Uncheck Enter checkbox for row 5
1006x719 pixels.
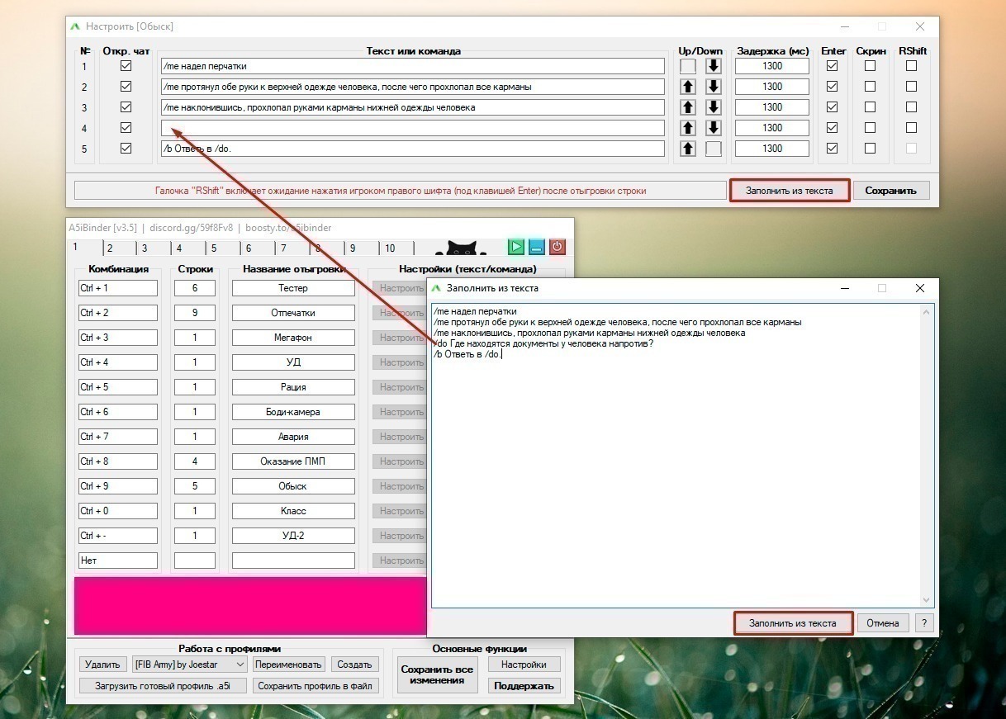832,148
